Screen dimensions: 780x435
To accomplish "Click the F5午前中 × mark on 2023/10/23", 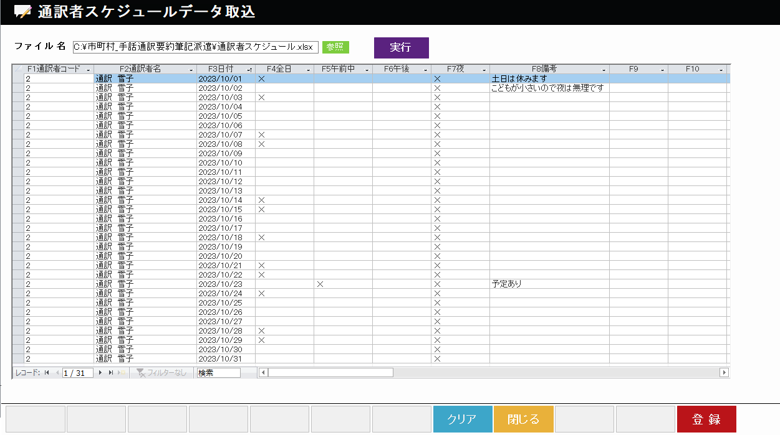I will (x=320, y=284).
